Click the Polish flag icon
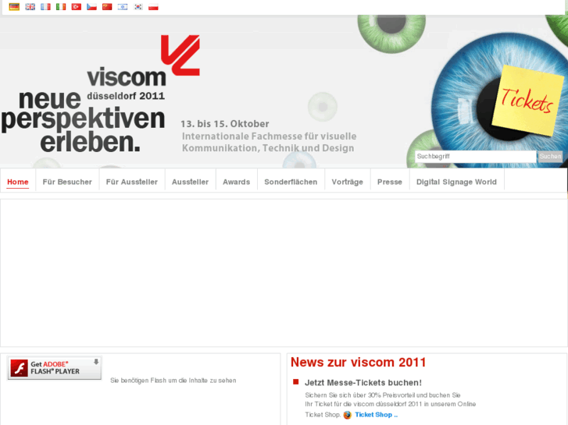 point(153,7)
